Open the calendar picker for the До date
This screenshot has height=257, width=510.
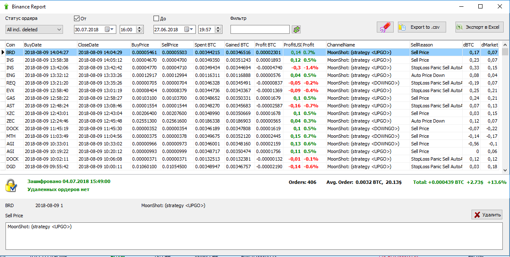coord(189,29)
